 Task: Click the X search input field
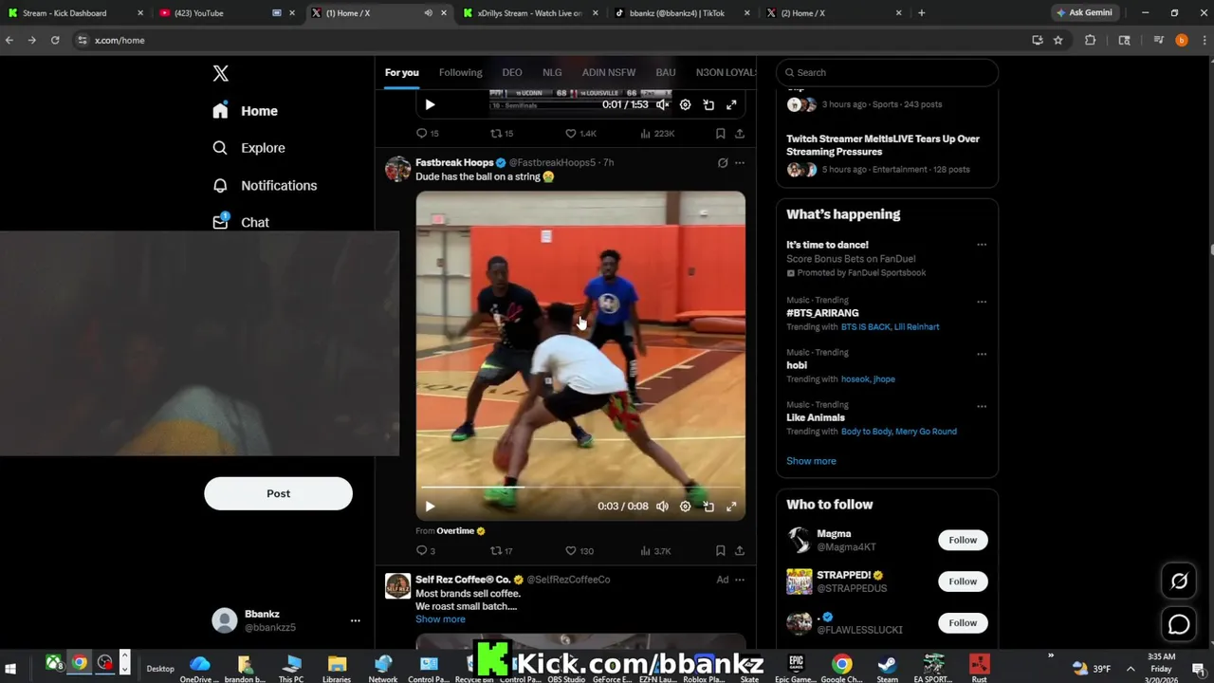pos(887,72)
